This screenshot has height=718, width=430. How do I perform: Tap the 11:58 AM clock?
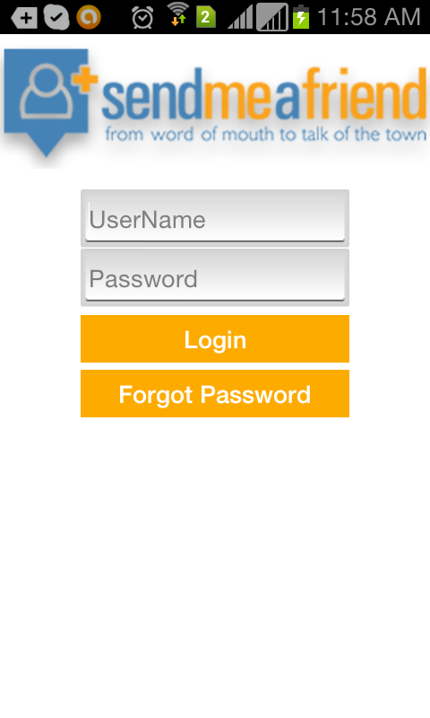point(368,17)
